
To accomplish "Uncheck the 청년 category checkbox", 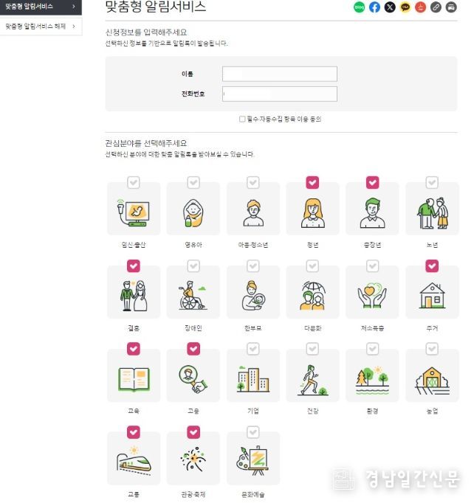I will tap(312, 182).
